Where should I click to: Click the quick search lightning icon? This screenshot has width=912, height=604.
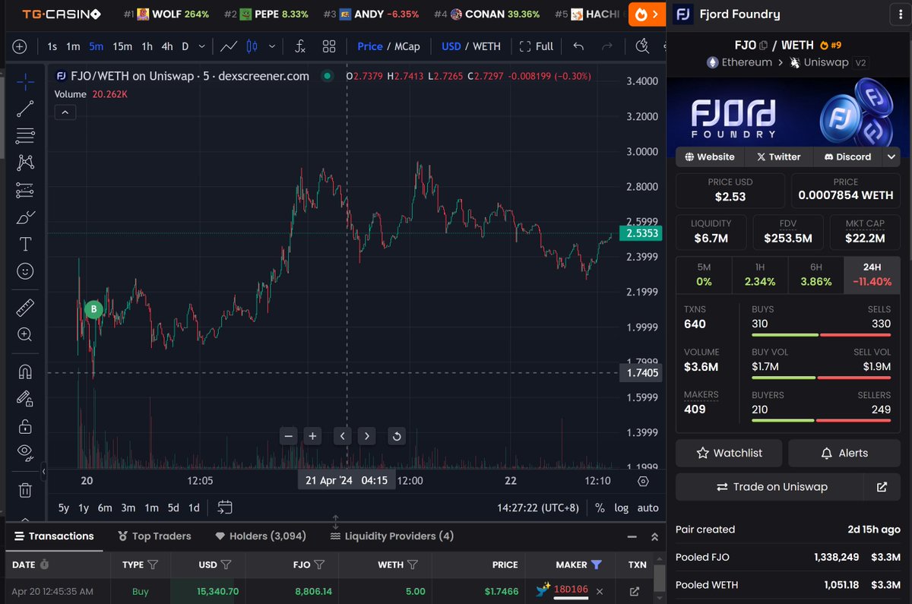coord(643,46)
